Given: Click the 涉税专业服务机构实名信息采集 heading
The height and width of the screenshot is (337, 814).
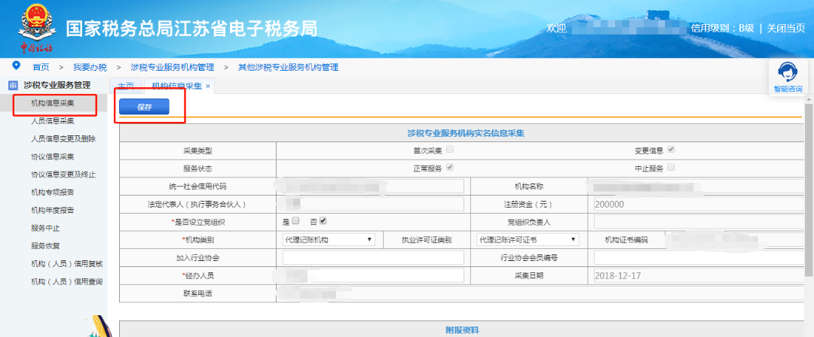Looking at the screenshot, I should [x=466, y=133].
